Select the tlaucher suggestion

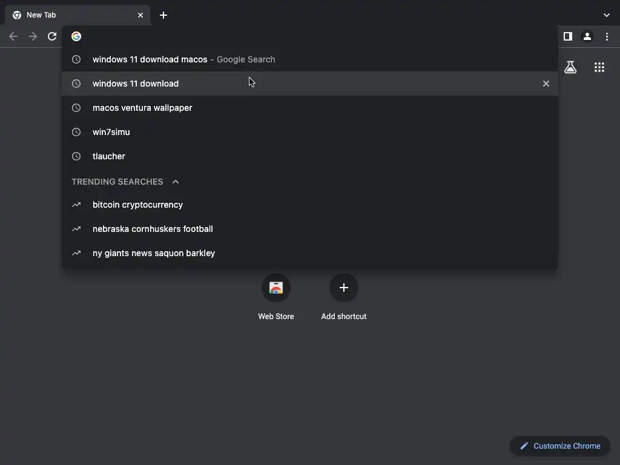[310, 156]
